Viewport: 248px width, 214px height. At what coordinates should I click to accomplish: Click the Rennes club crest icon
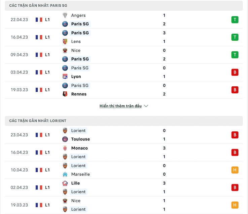(65, 94)
